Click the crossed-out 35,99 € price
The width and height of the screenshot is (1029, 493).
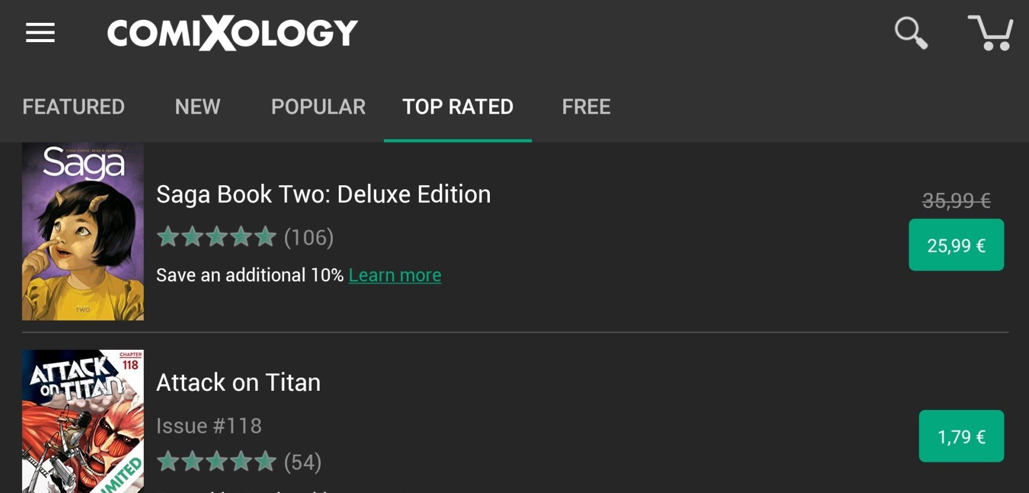point(956,200)
